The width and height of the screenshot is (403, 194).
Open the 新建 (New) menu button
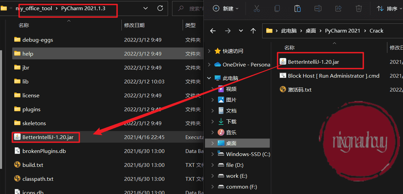226,8
